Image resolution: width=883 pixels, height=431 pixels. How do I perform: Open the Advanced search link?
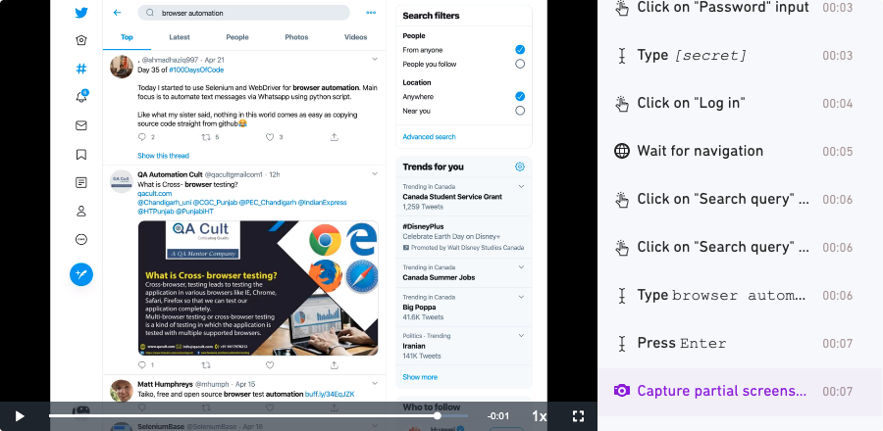point(429,136)
